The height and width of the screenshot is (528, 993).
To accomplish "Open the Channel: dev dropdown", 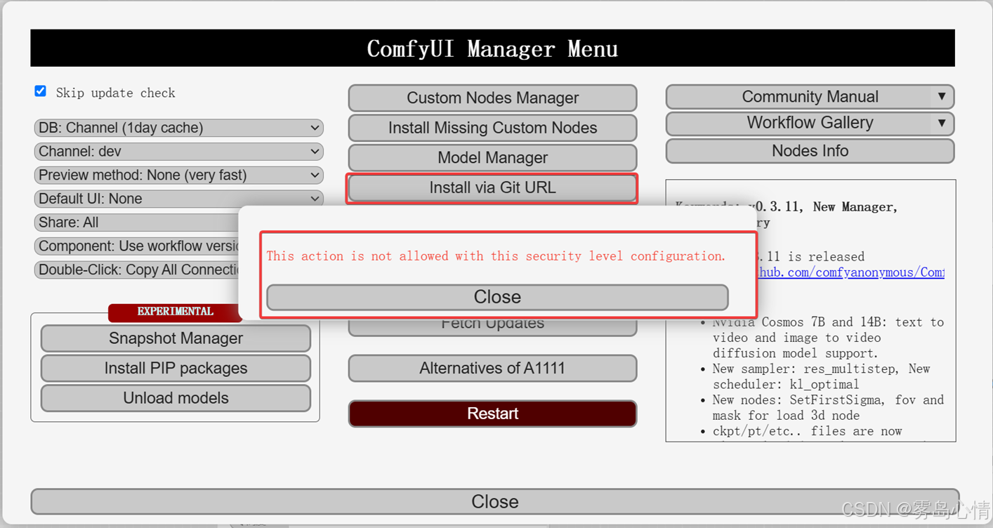I will coord(178,152).
